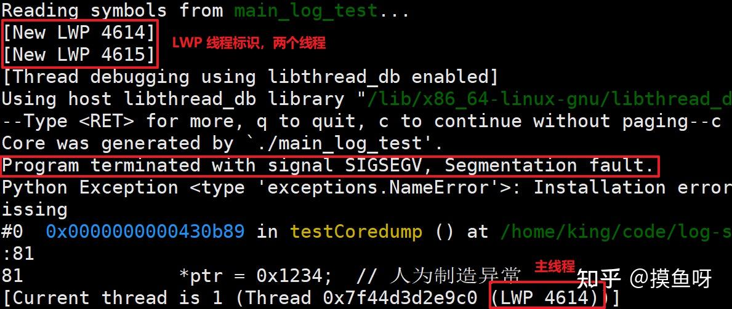Click the frame number #0

click(12, 232)
